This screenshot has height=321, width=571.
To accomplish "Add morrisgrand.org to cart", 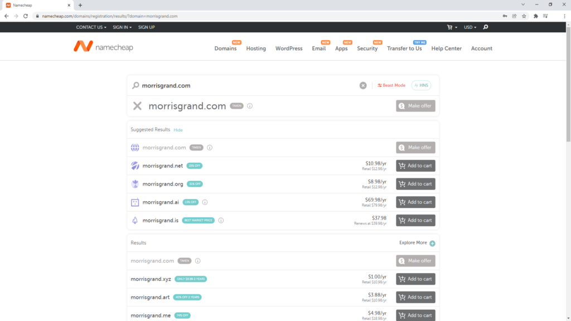I will (x=415, y=184).
